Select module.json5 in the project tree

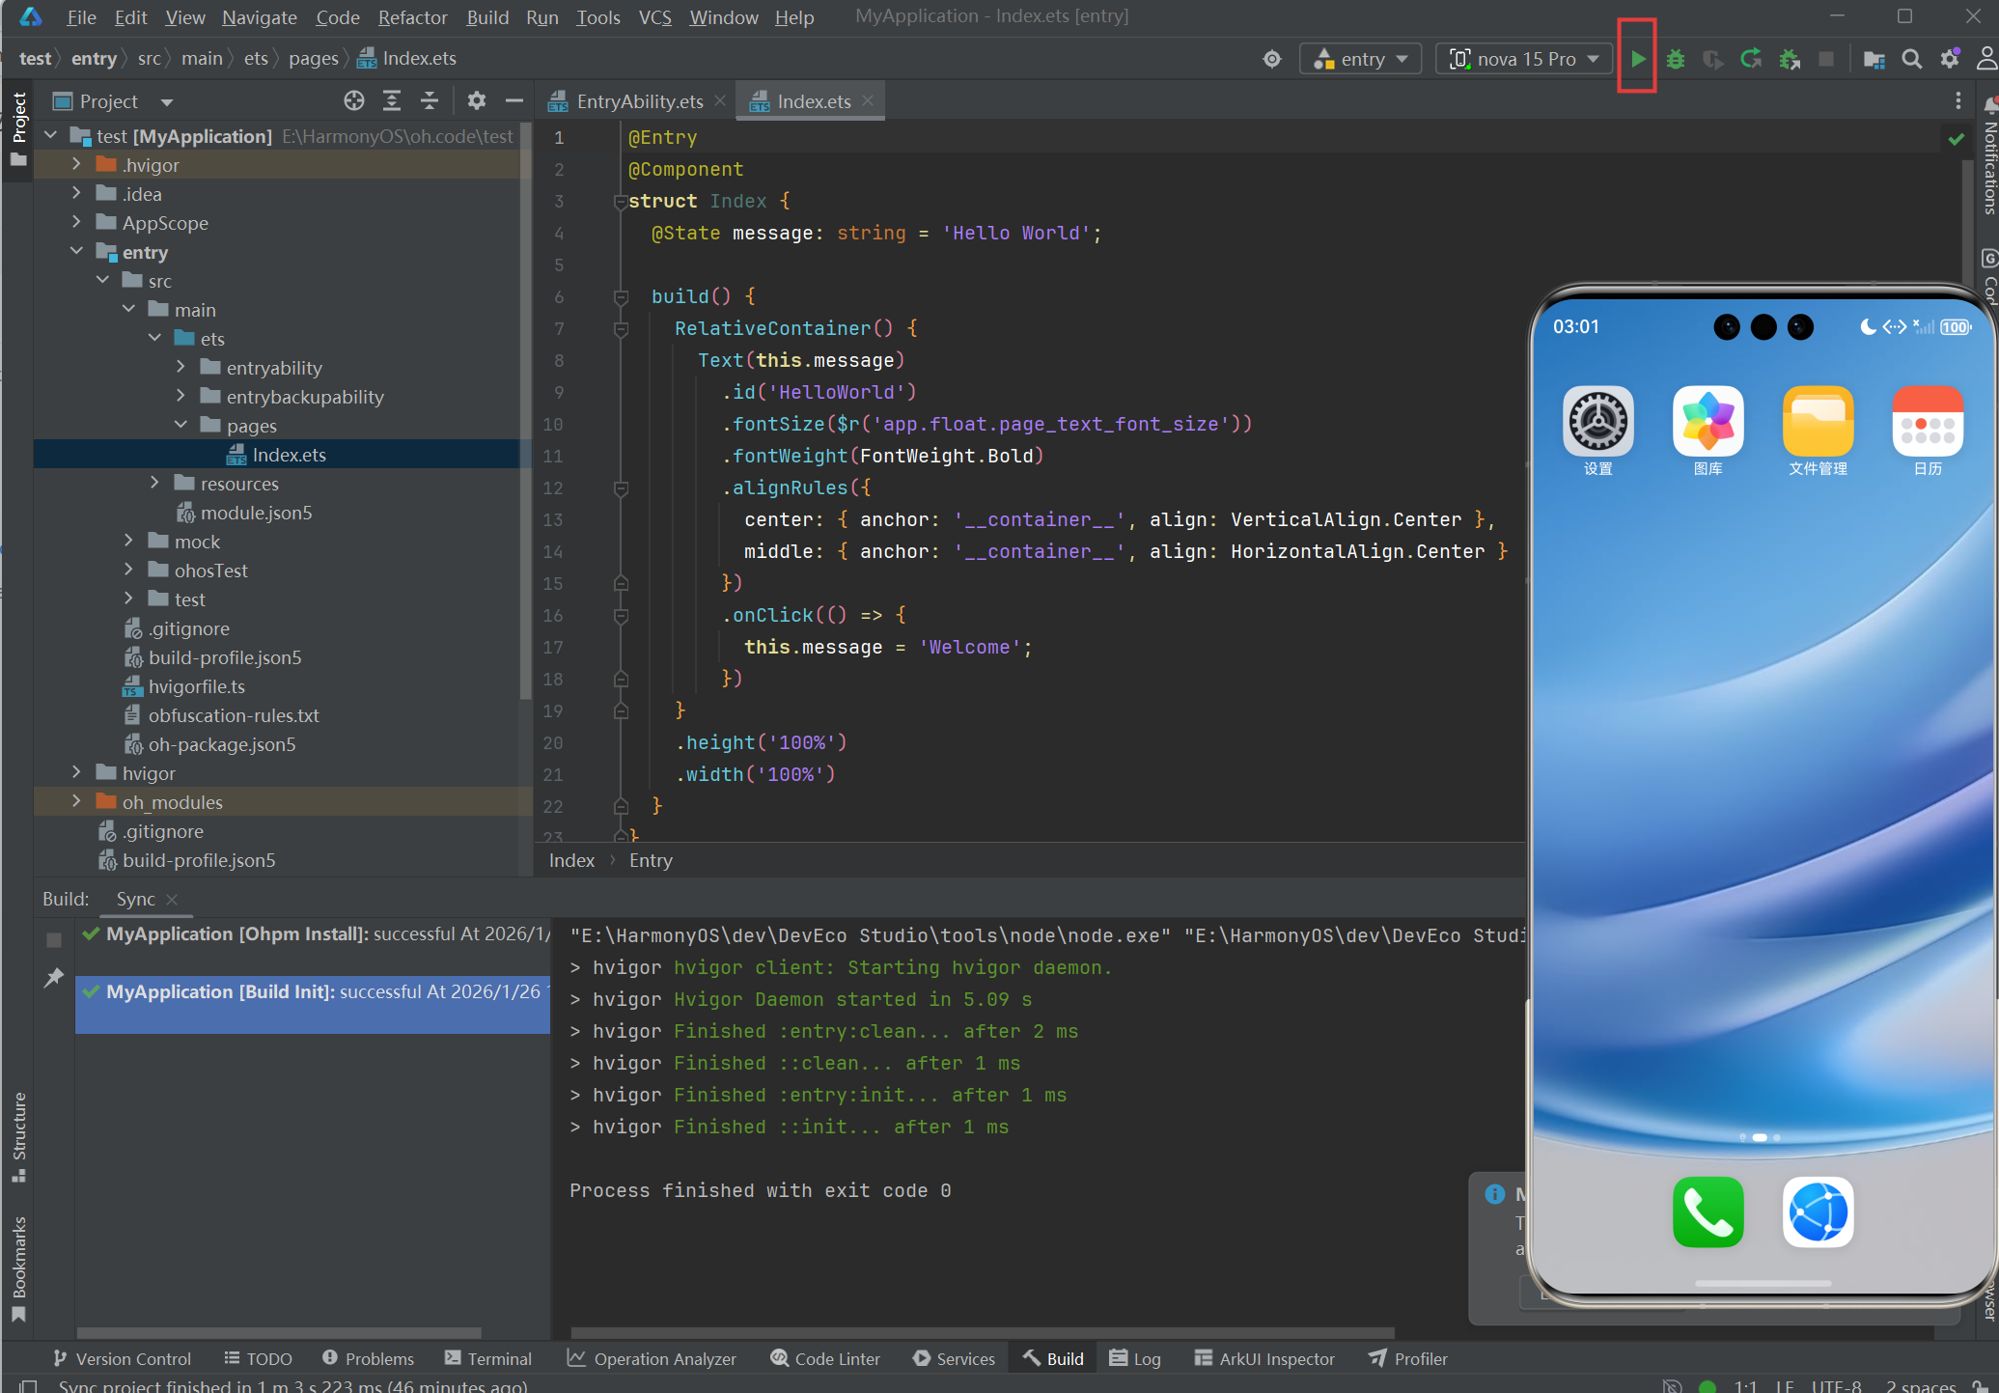256,513
